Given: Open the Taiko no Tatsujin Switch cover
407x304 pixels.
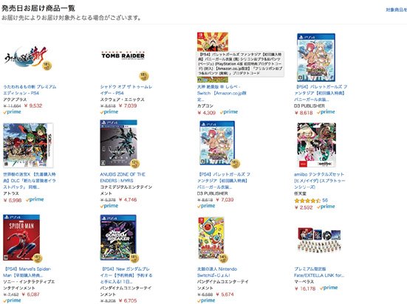Looking at the screenshot, I should pos(211,238).
